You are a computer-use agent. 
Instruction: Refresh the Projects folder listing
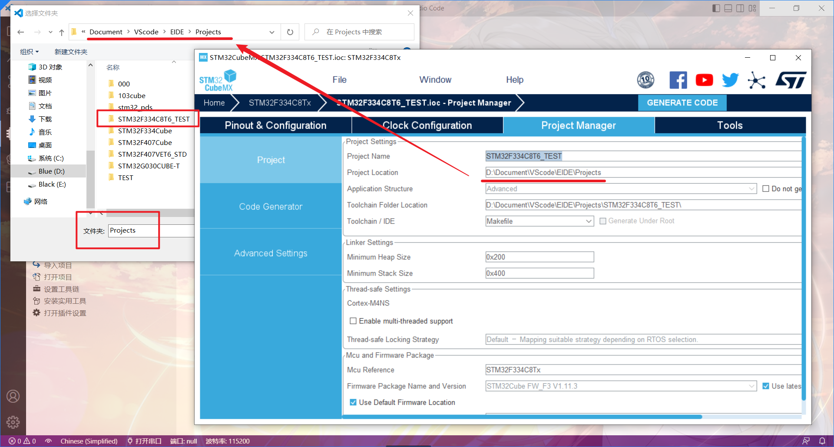[x=290, y=32]
